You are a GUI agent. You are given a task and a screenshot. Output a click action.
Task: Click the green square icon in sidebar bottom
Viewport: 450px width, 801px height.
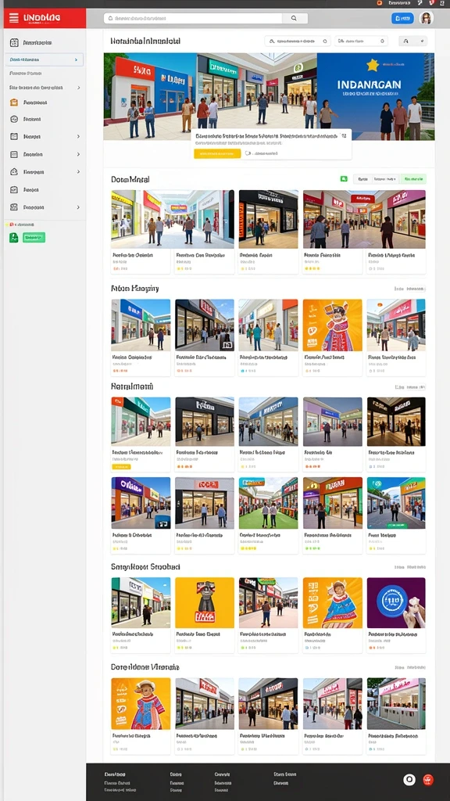pyautogui.click(x=14, y=238)
